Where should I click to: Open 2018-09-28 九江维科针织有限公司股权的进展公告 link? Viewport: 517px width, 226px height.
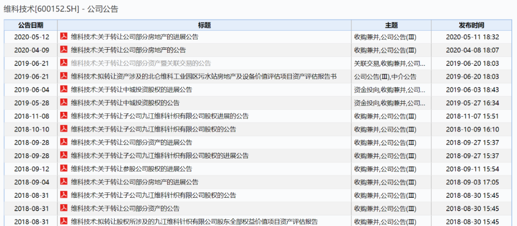160,156
